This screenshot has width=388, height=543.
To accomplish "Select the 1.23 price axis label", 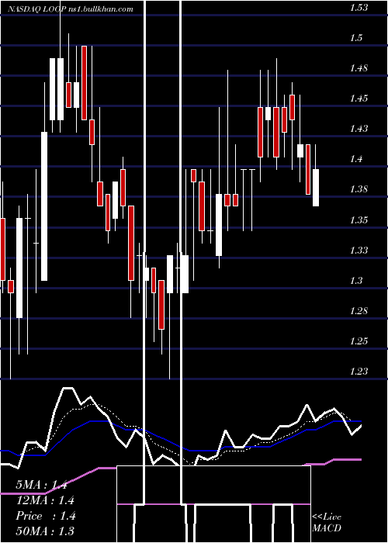I will pos(359,372).
